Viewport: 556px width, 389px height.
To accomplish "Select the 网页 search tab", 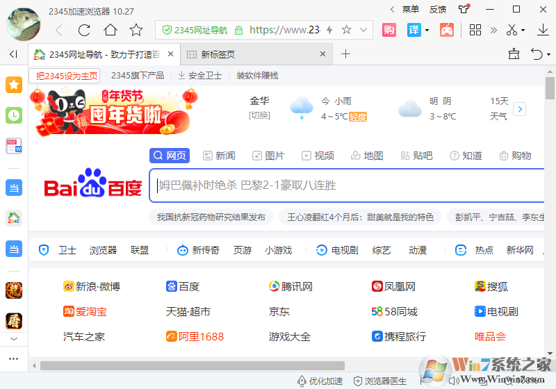I will [x=170, y=156].
